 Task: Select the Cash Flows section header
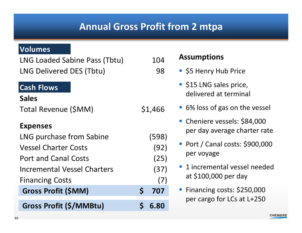point(45,87)
